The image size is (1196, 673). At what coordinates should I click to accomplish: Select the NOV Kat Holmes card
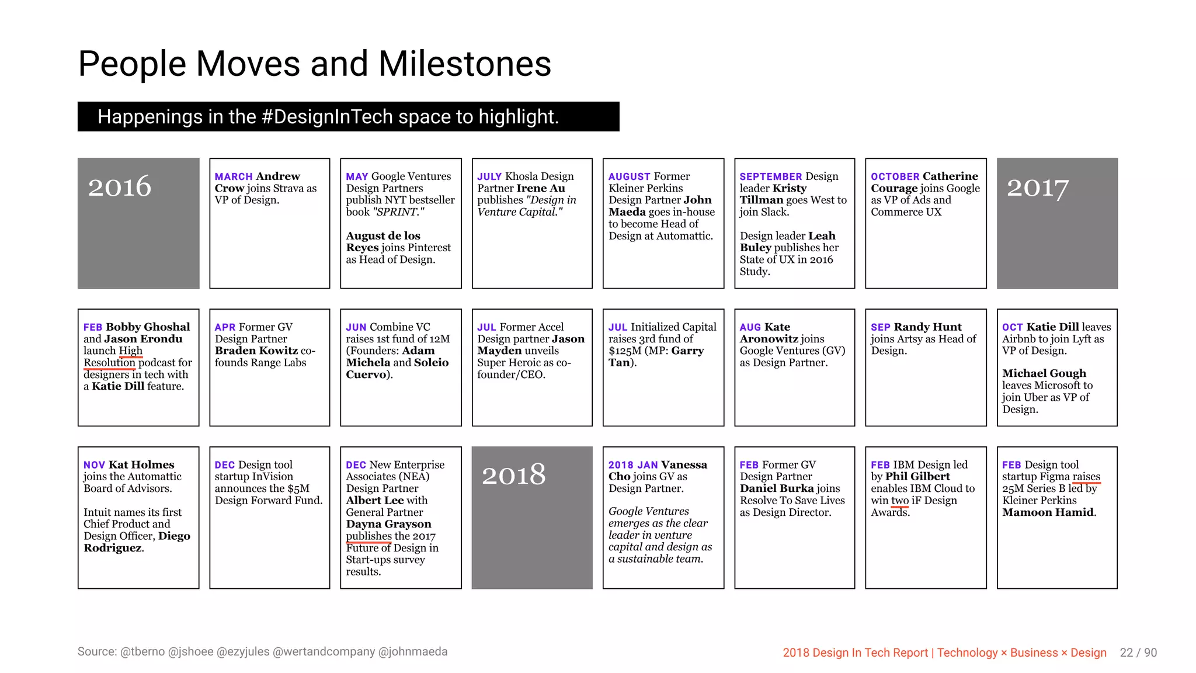click(x=138, y=518)
